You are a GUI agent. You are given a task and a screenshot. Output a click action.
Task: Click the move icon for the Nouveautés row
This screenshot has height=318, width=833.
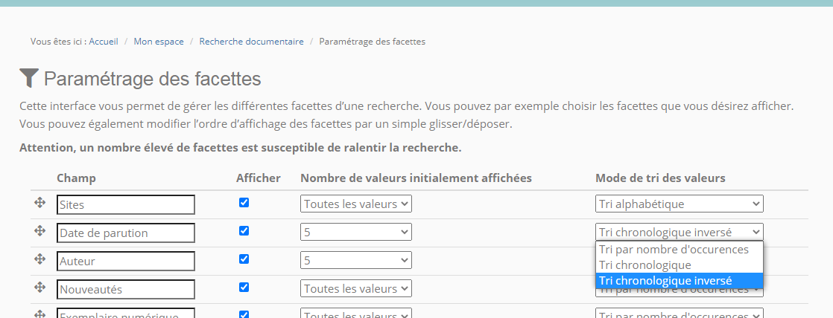click(40, 288)
